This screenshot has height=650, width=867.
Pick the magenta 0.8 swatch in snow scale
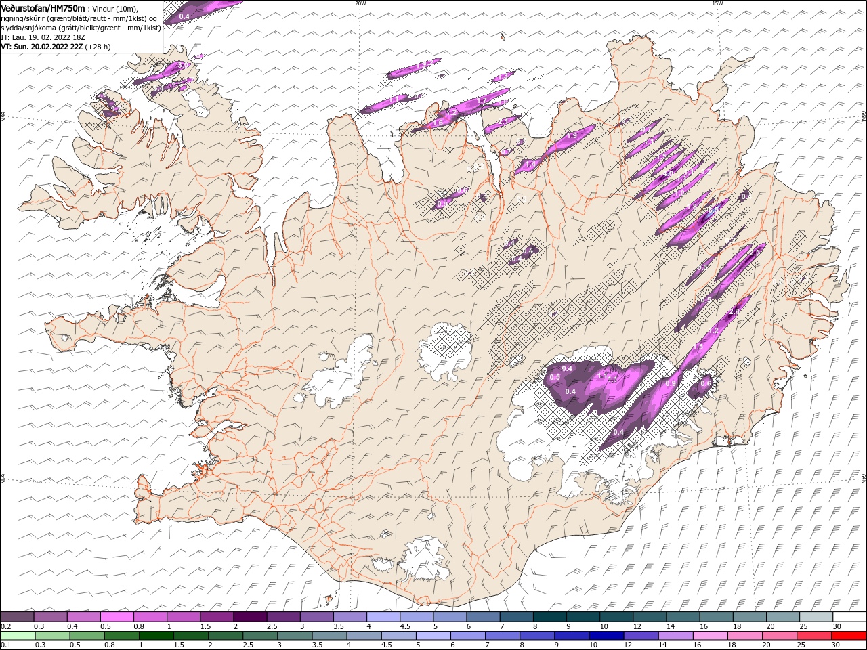click(150, 617)
